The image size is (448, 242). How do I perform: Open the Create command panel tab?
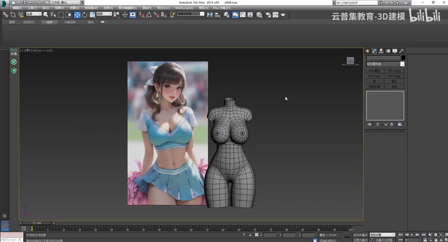pos(367,51)
